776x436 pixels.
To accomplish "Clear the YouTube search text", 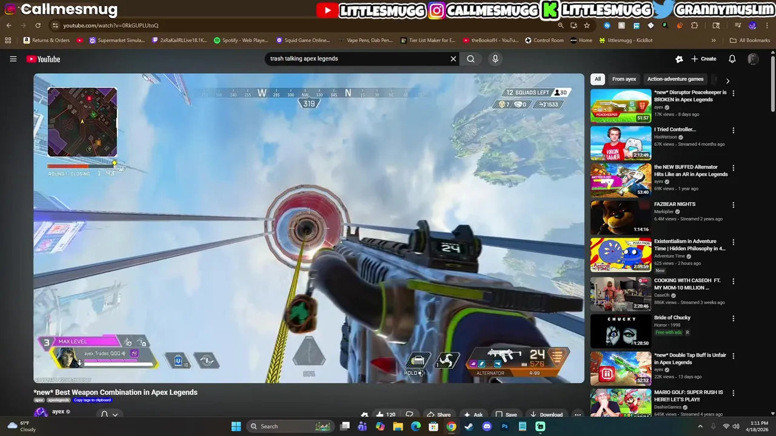I will click(x=453, y=59).
